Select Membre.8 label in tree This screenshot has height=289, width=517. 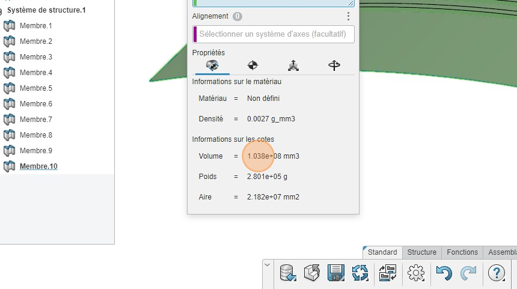[x=35, y=135]
